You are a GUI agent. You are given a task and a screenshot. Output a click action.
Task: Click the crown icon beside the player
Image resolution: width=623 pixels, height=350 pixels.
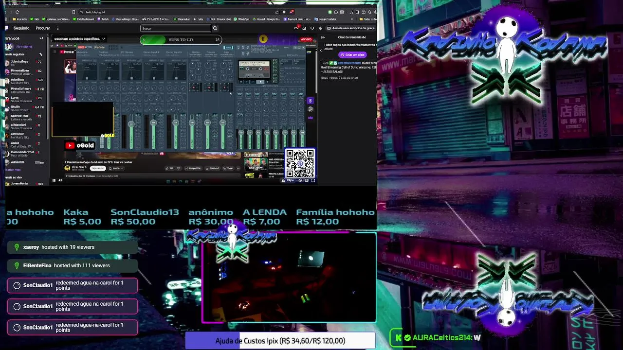click(x=310, y=117)
